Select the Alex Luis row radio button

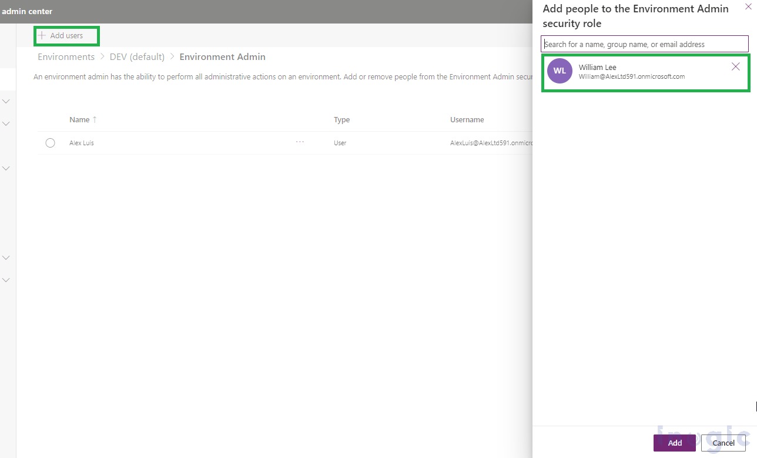point(50,142)
